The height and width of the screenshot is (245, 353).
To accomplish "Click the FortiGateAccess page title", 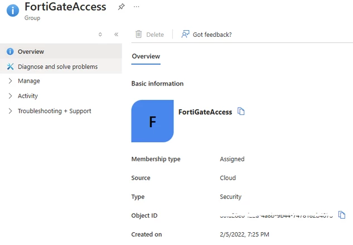I will pyautogui.click(x=65, y=7).
